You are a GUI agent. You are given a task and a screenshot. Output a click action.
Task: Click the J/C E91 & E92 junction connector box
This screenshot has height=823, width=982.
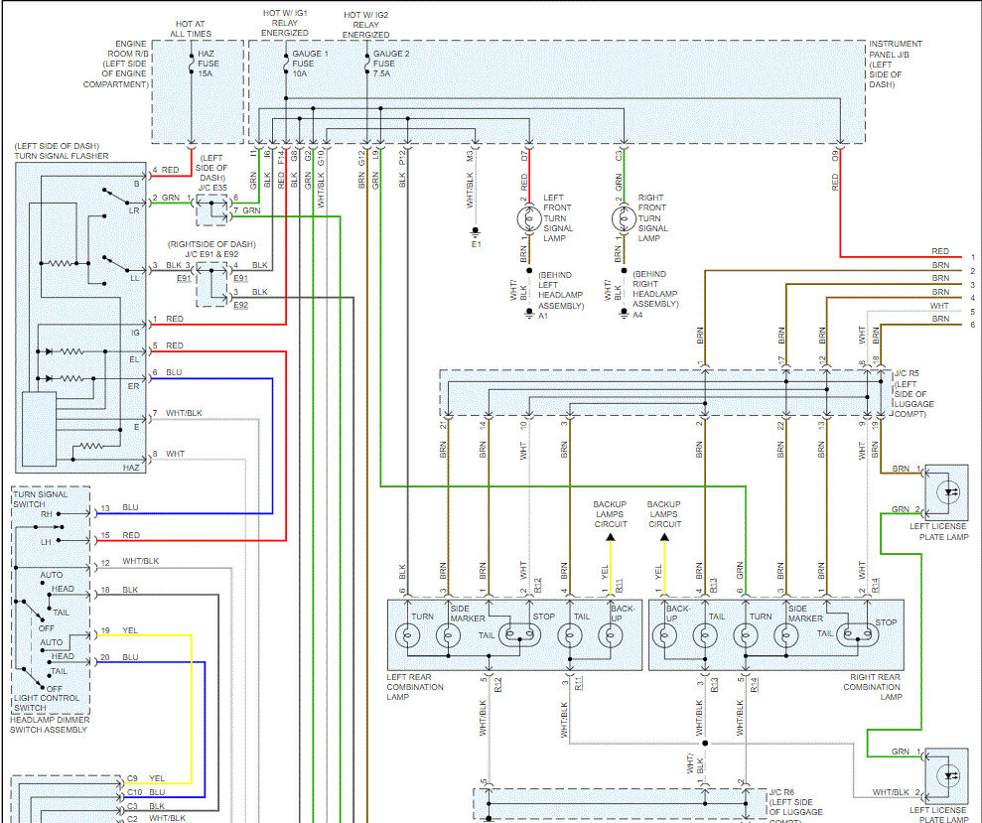(211, 284)
